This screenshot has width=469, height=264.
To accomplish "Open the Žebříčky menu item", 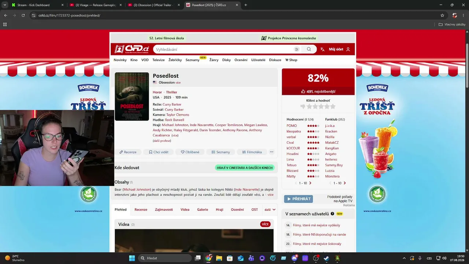I will pos(175,60).
